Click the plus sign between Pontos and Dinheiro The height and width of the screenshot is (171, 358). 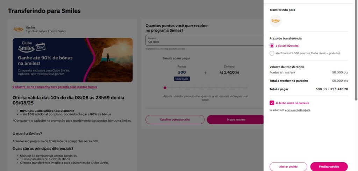[206, 73]
